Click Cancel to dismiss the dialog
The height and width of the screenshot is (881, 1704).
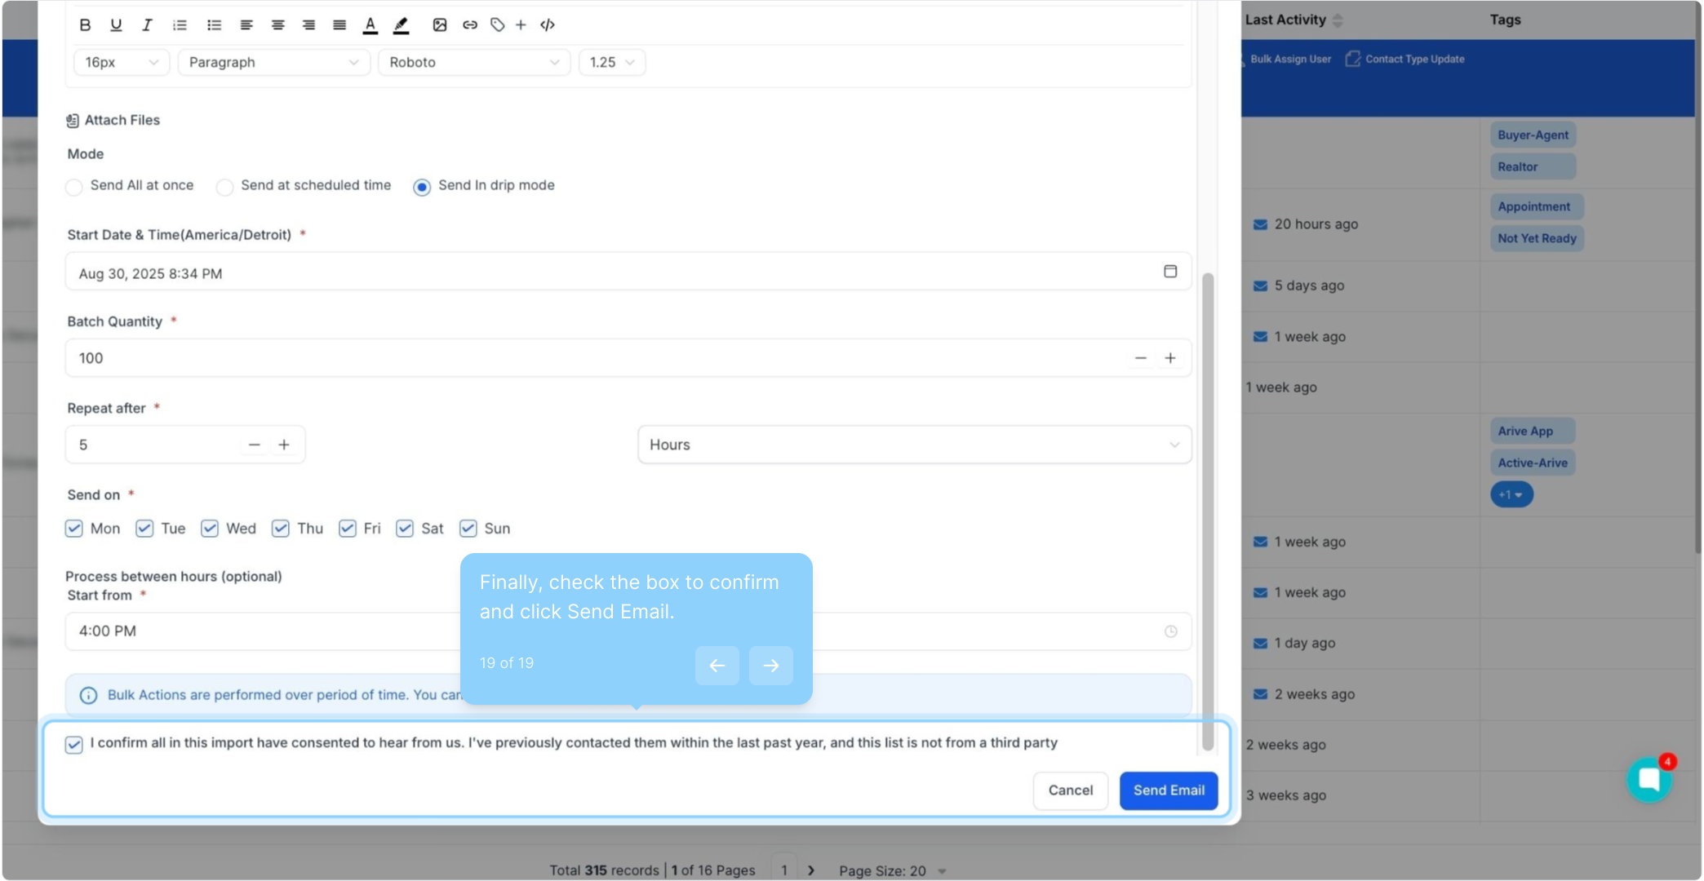pos(1070,790)
